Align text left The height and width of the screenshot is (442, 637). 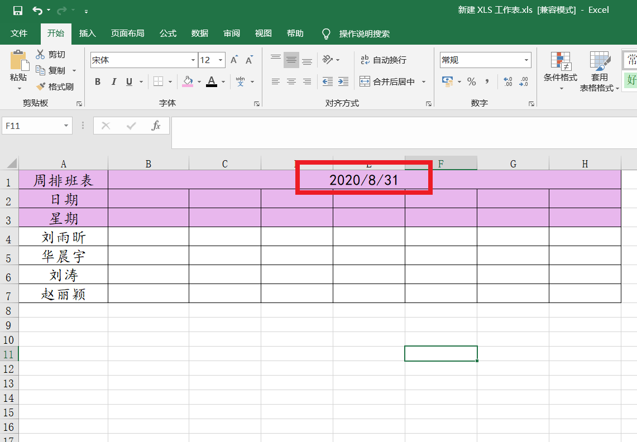[276, 81]
